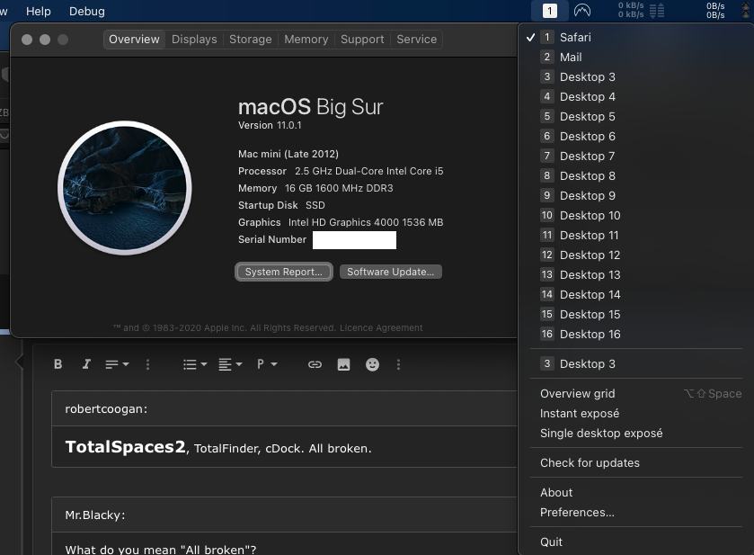Open more options after the emoji icon
754x555 pixels.
pos(398,364)
